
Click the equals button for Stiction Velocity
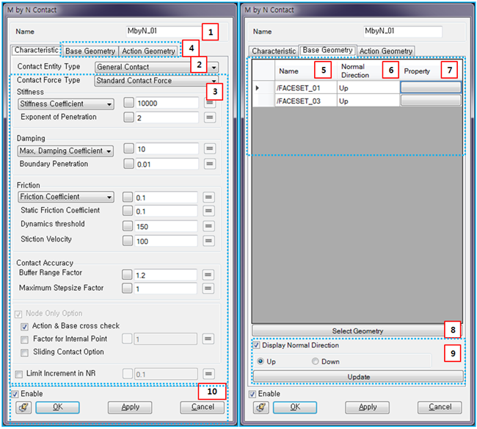(x=208, y=241)
